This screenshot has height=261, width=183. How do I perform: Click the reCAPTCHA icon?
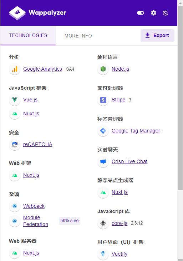click(x=15, y=145)
